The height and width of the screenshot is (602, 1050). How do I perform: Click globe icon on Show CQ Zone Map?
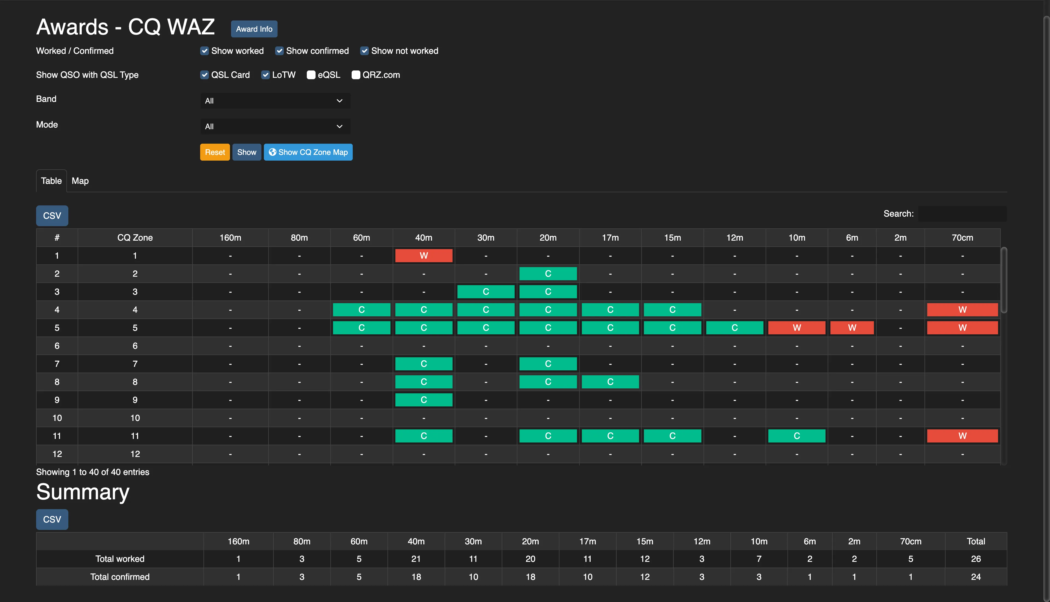pyautogui.click(x=272, y=152)
